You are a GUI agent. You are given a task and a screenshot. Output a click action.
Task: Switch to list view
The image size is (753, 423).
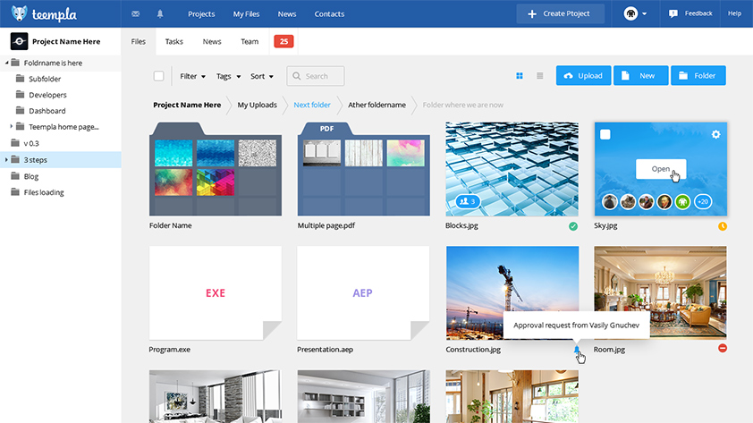point(540,76)
